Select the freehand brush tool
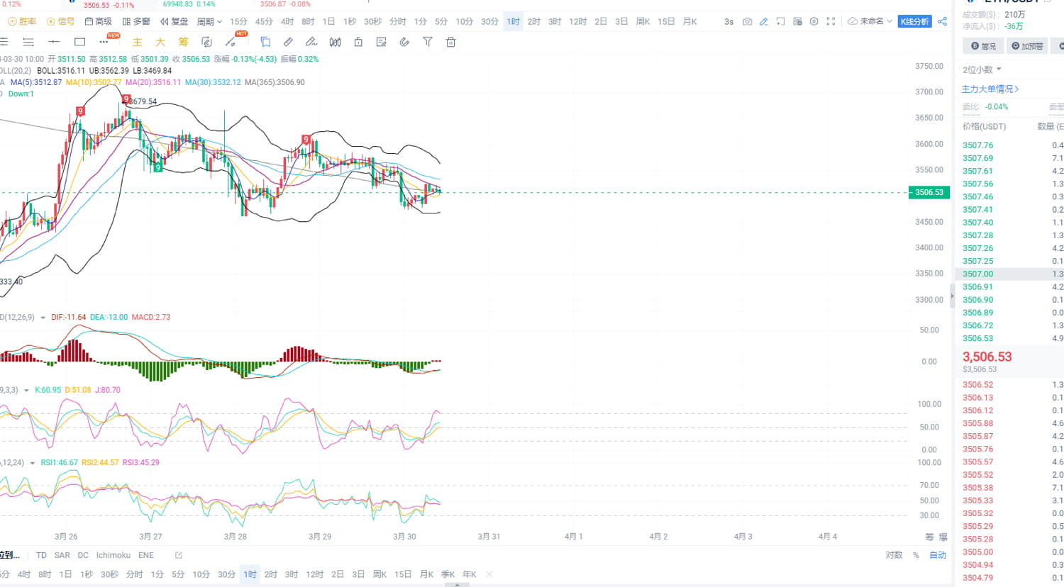 tap(311, 42)
